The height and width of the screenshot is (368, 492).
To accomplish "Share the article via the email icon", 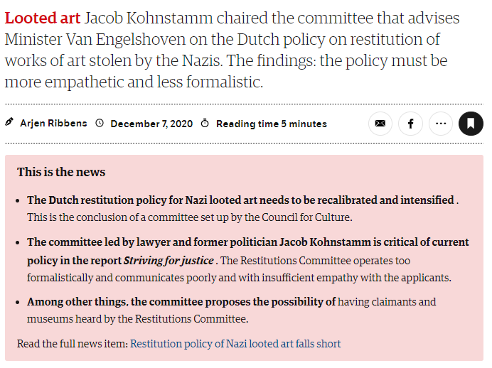I will coord(380,124).
